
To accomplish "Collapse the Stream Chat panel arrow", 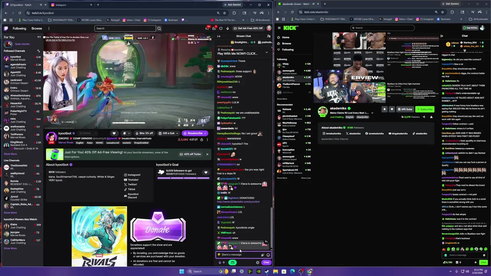I will coord(218,36).
